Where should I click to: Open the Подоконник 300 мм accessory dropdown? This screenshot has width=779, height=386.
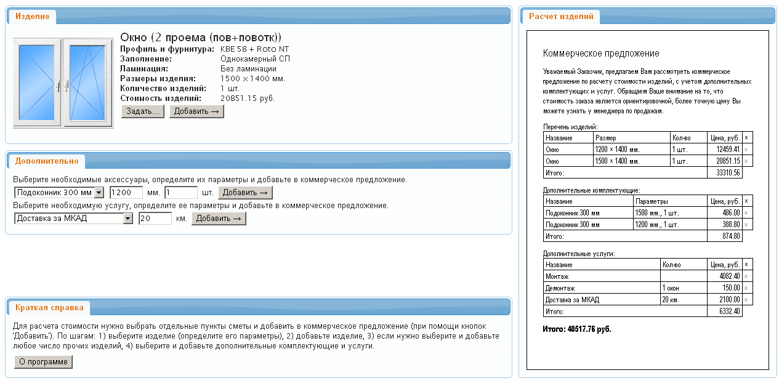99,193
